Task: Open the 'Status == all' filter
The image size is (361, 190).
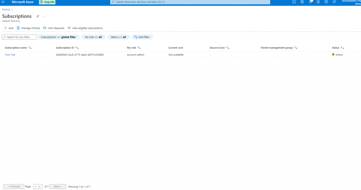Action: point(118,37)
